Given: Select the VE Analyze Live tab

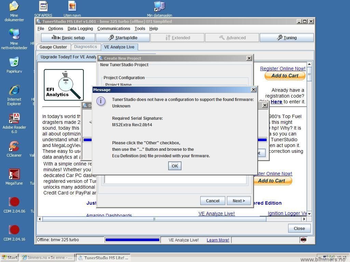Looking at the screenshot, I should (119, 47).
